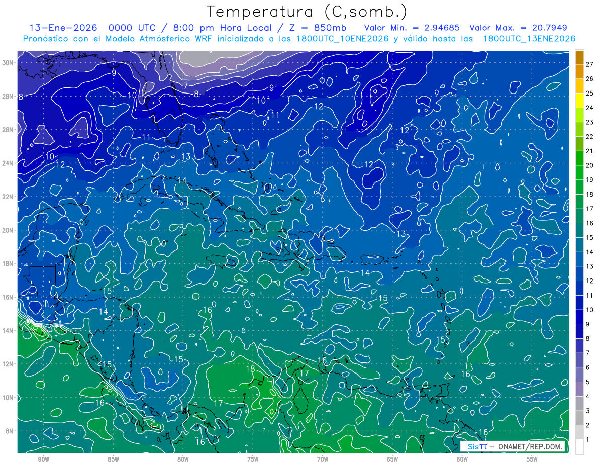Select valid-until time "1800UTC_13ENE2026"
The height and width of the screenshot is (466, 603).
click(x=529, y=39)
